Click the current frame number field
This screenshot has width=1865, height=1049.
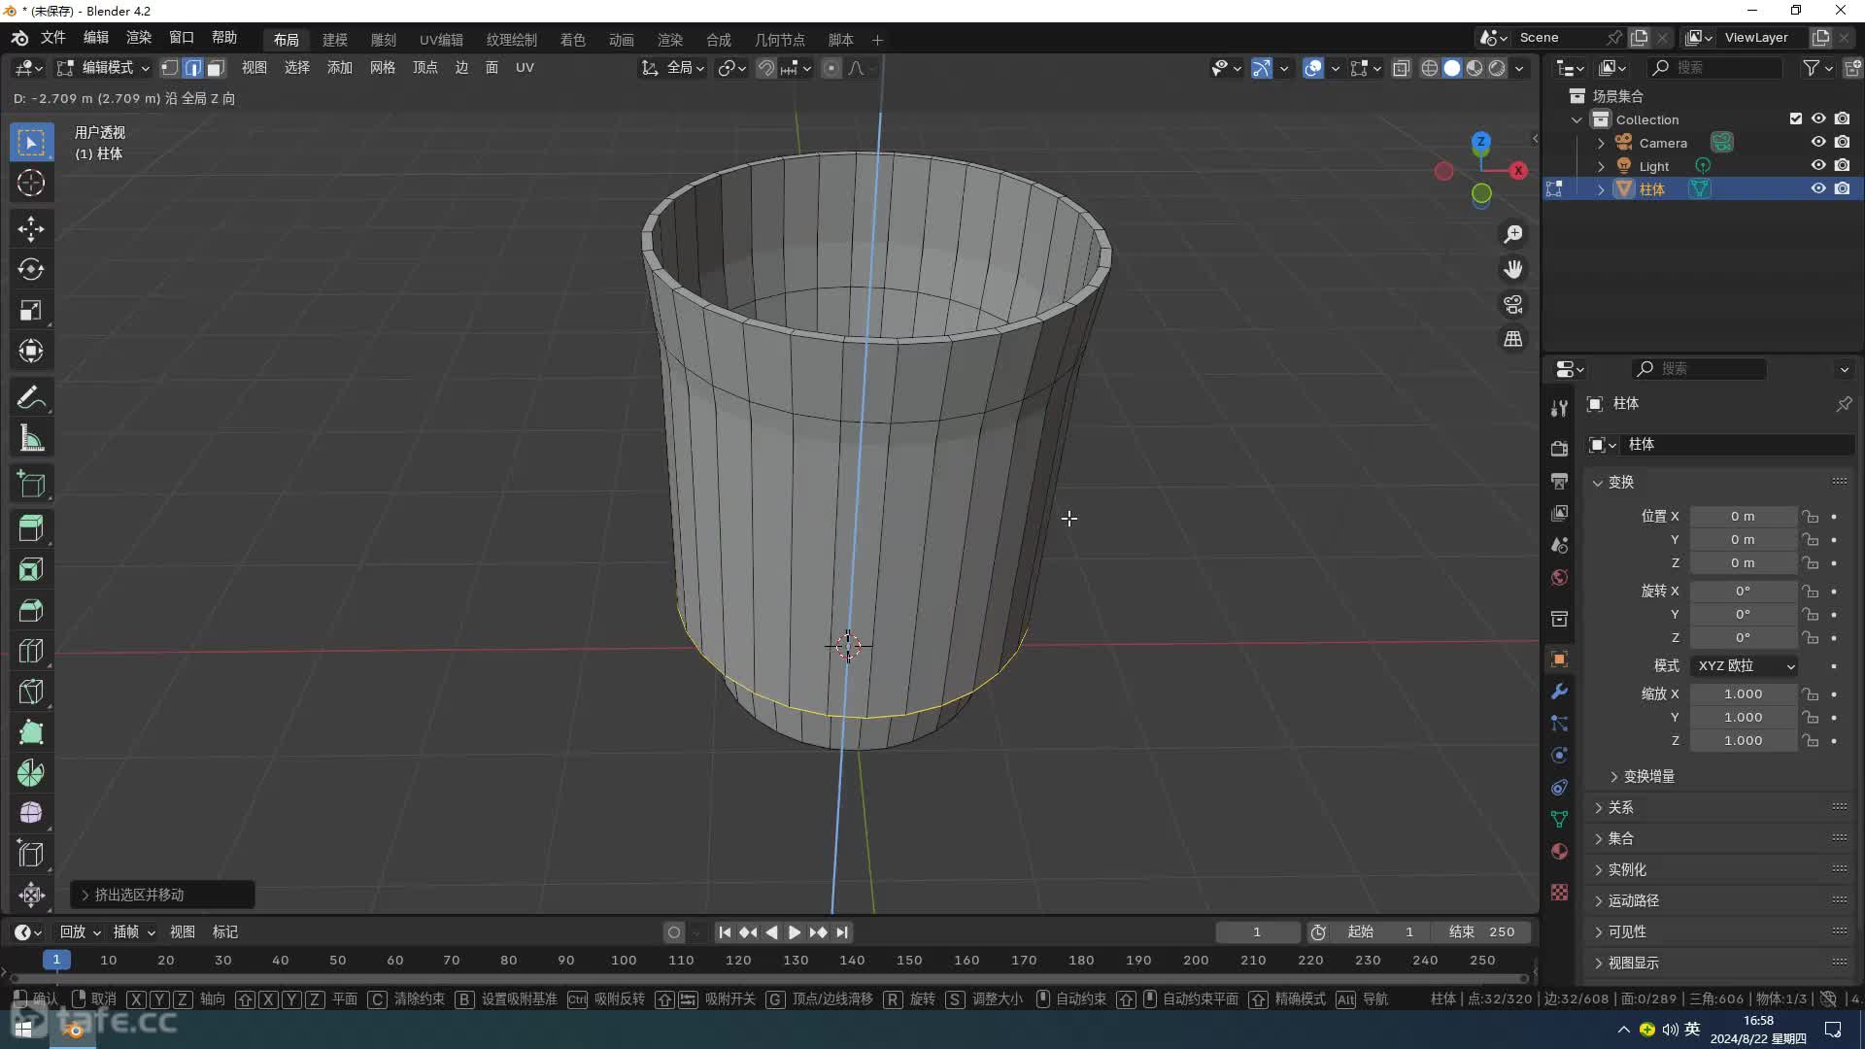(x=1257, y=932)
